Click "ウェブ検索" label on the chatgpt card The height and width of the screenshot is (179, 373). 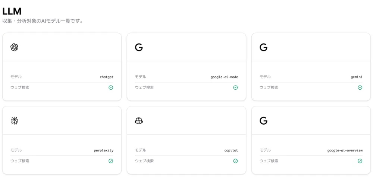click(20, 87)
